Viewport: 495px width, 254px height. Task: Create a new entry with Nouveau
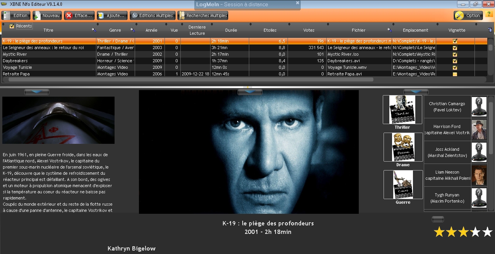point(47,15)
